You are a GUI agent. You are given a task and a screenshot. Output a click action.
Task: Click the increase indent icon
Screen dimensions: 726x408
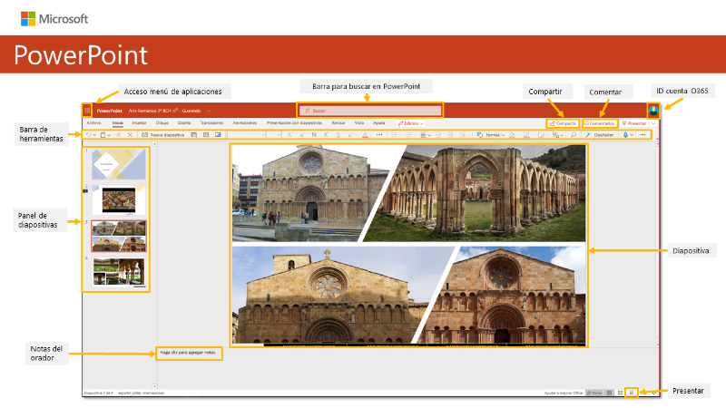(450, 134)
